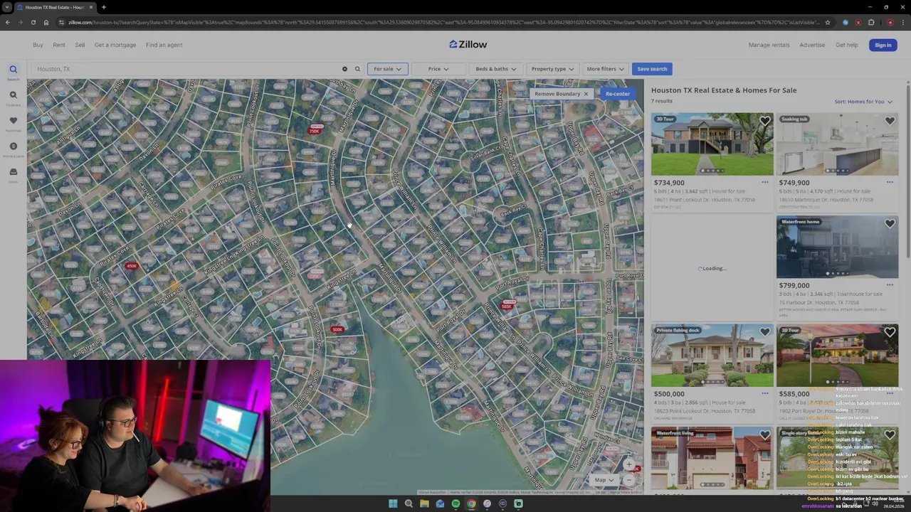Click the Get help link
The height and width of the screenshot is (512, 911).
click(847, 45)
